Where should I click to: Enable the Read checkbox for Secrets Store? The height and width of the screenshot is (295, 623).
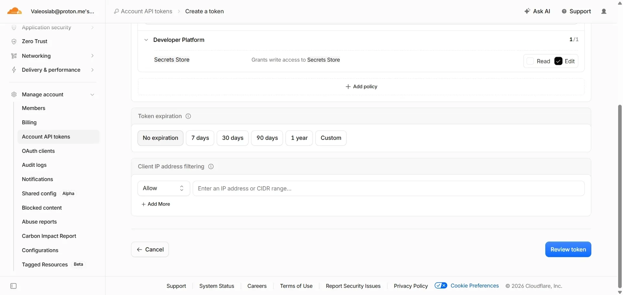[x=530, y=61]
